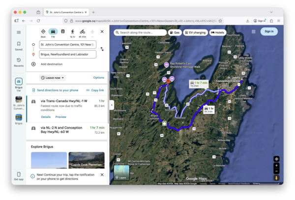Image resolution: width=295 pixels, height=200 pixels.
Task: Bookmark this page with star icon
Action: coord(220,21)
